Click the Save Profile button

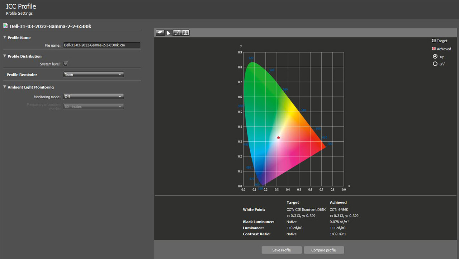(x=281, y=250)
